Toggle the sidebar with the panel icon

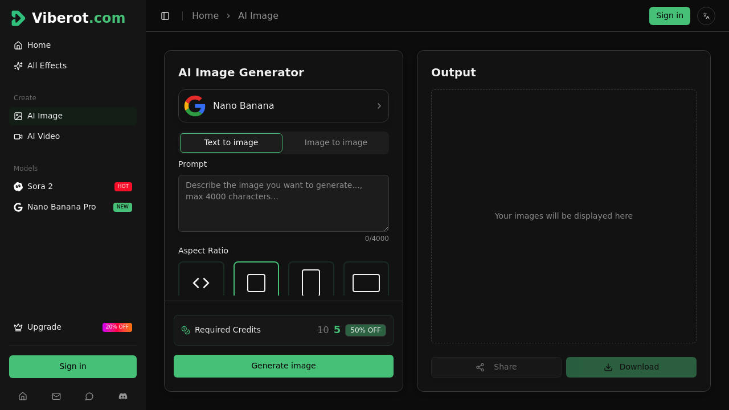pos(165,15)
